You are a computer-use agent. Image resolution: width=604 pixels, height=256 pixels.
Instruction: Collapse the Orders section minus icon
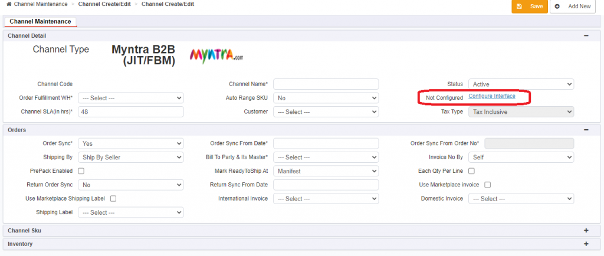coord(586,130)
